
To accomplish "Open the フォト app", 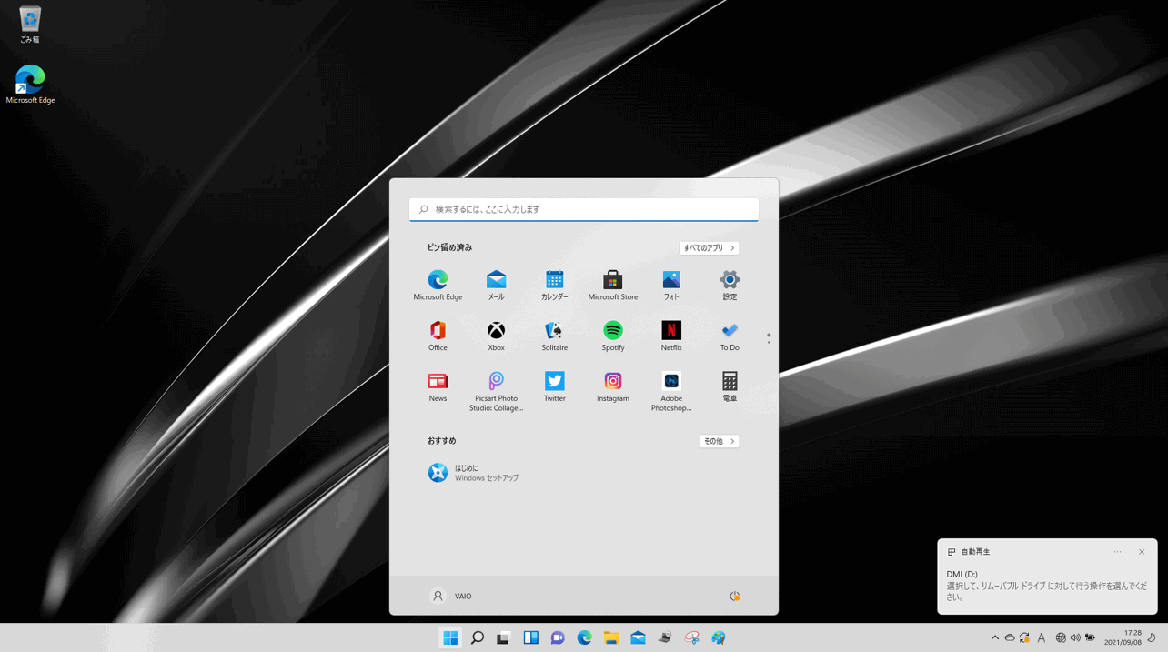I will (671, 285).
